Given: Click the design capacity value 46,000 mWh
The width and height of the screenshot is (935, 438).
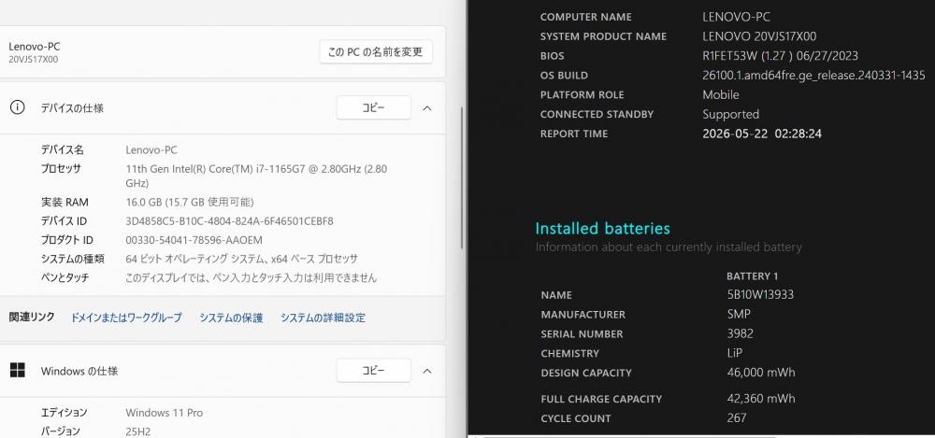Looking at the screenshot, I should coord(761,373).
